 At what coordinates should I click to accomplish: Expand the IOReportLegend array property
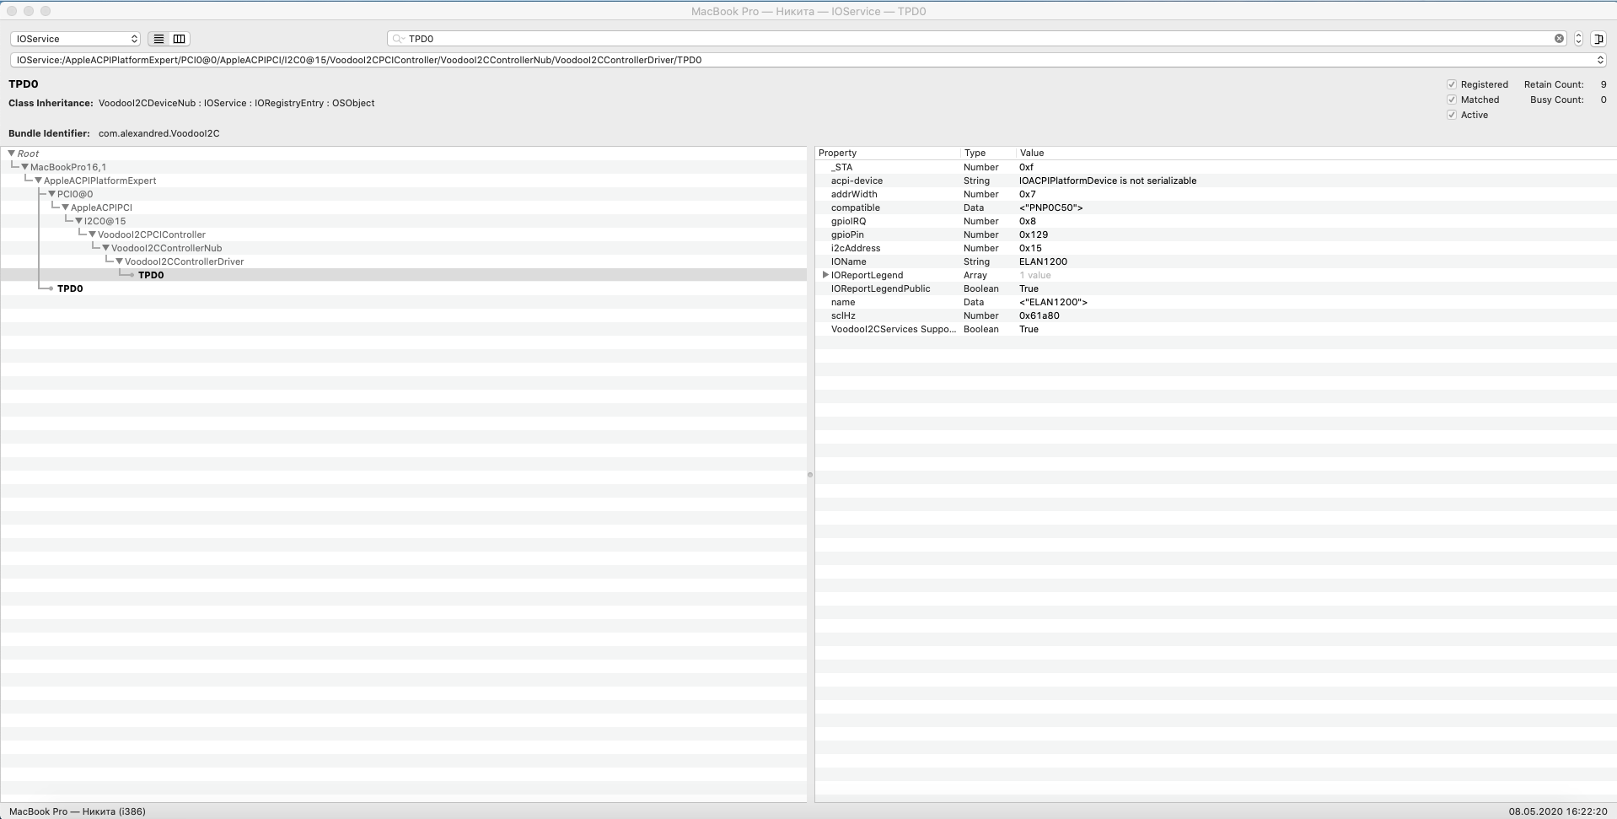pos(825,275)
